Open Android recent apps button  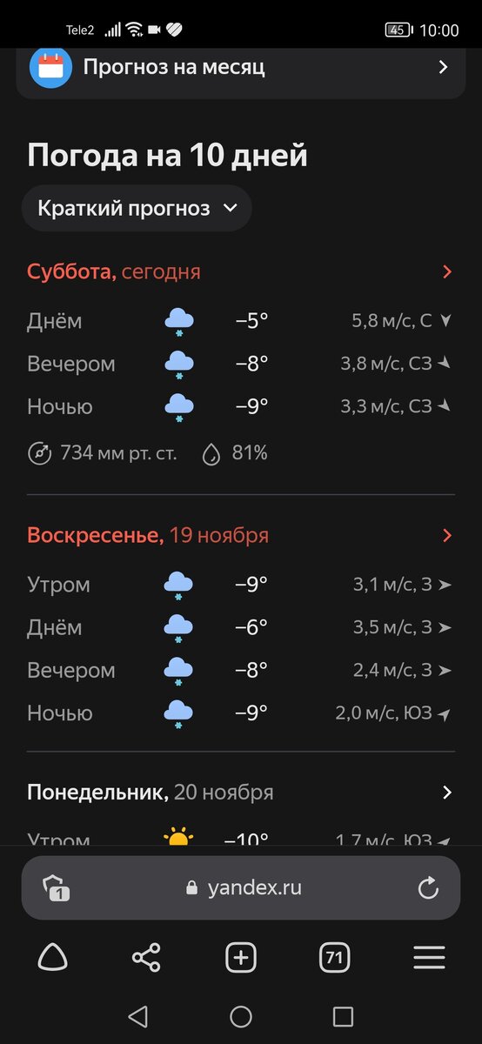344,1016
